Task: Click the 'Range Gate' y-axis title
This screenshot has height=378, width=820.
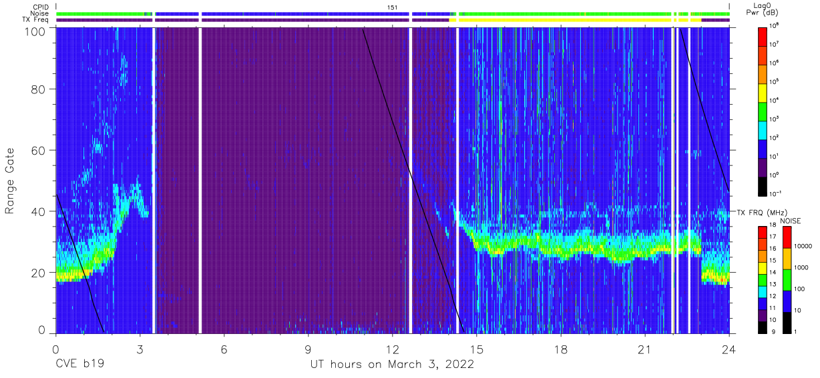Action: click(x=10, y=181)
